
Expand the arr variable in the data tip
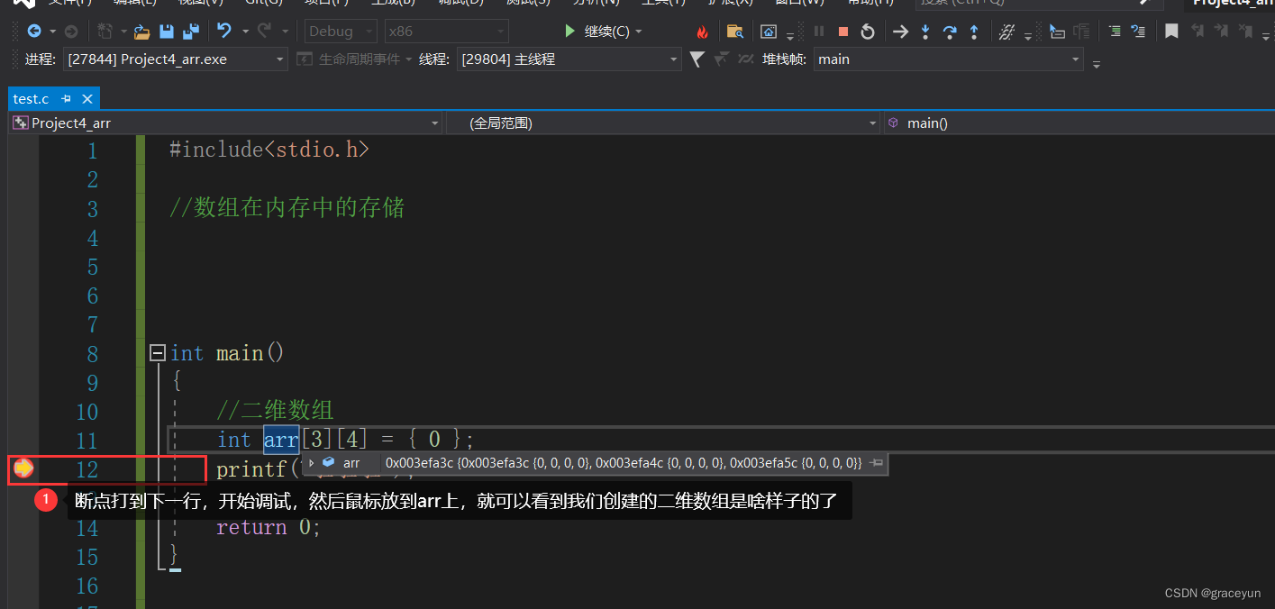[x=312, y=463]
